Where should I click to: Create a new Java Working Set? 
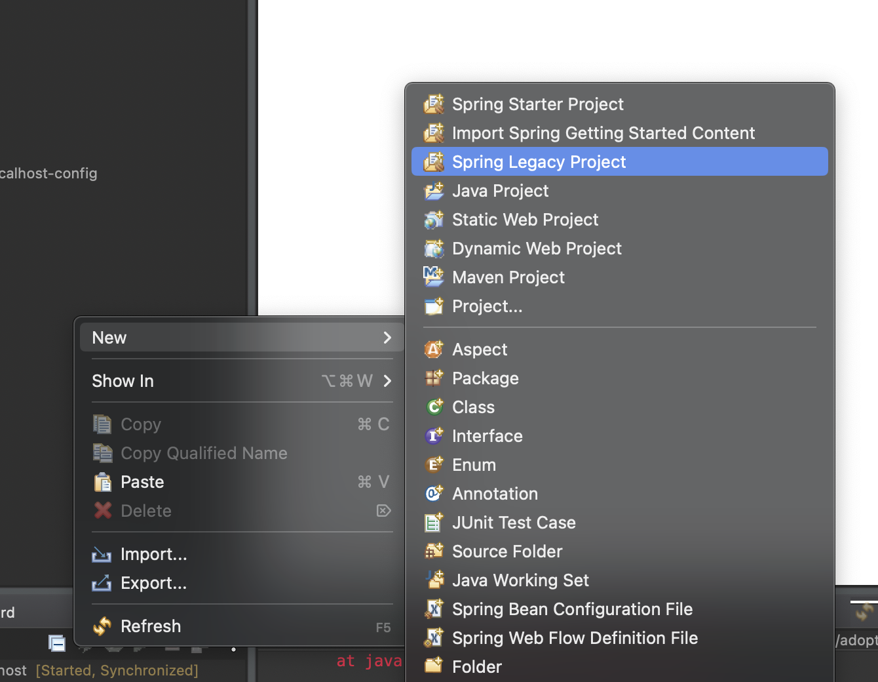(620, 580)
